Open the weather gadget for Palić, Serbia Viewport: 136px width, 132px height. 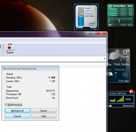pyautogui.click(x=119, y=65)
